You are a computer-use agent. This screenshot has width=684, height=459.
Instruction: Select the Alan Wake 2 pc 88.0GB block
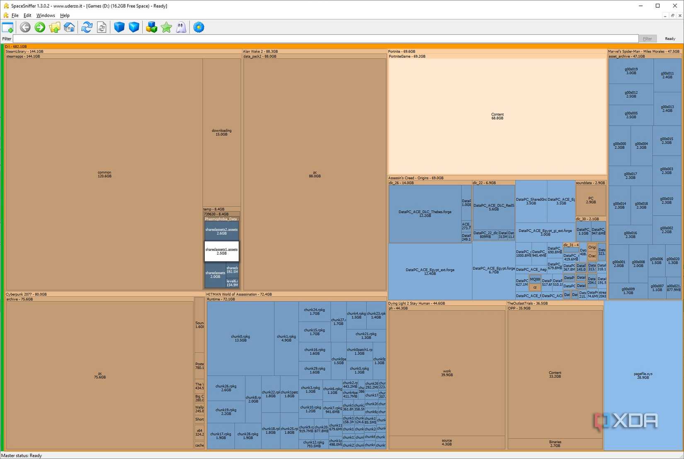[315, 174]
